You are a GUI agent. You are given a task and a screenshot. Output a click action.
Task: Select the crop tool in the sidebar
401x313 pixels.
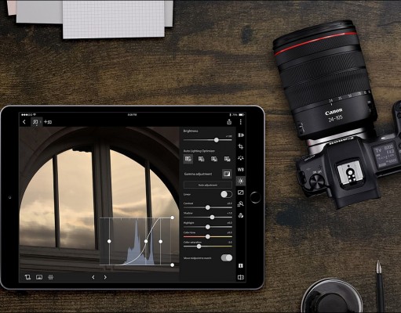tap(241, 146)
